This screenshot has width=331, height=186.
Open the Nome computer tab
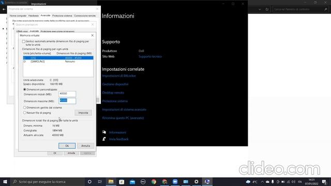coord(18,16)
